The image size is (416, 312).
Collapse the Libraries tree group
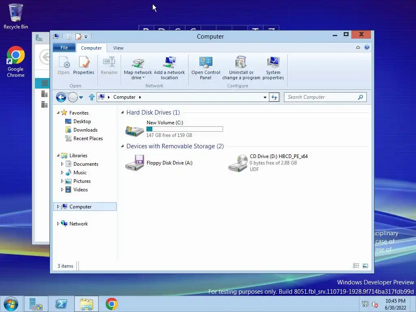[x=58, y=155]
